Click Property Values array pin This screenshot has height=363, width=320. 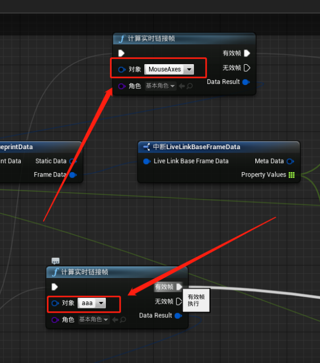tap(292, 175)
